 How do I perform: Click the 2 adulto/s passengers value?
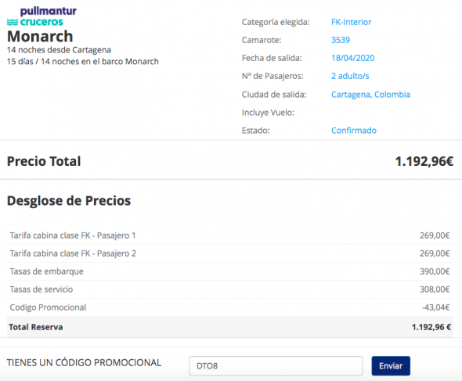pyautogui.click(x=350, y=76)
